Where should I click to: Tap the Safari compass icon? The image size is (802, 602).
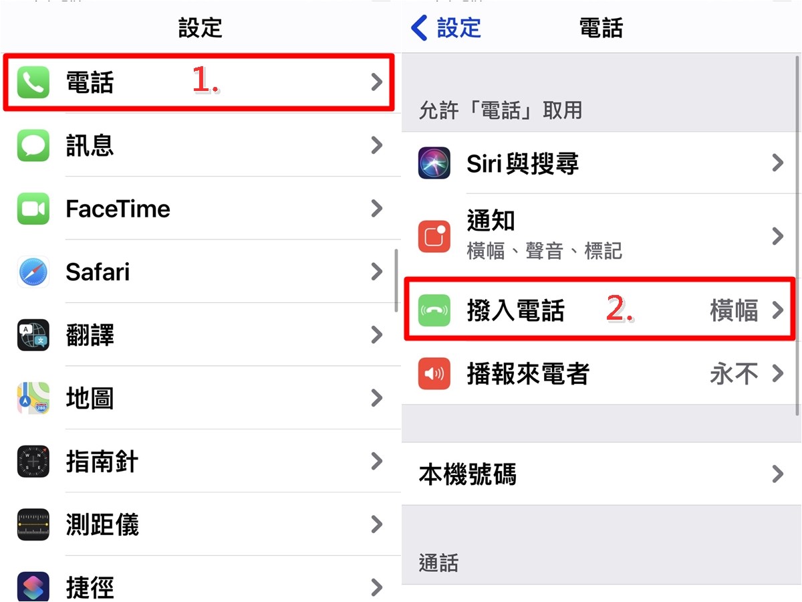33,272
